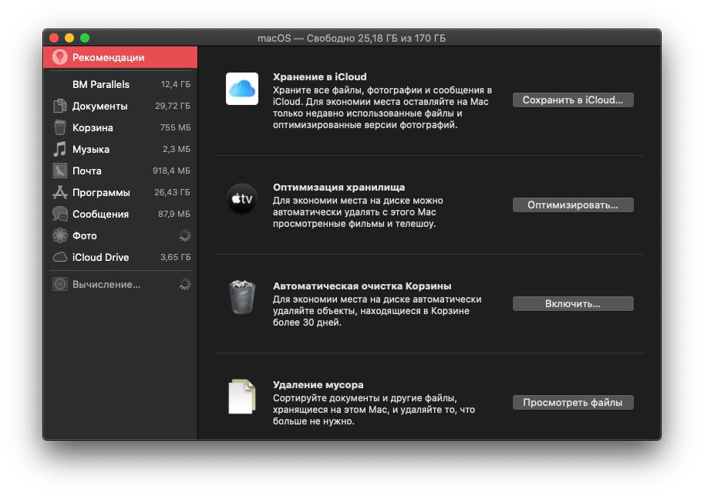Screen dimensions: 704x497
Task: Select the Почта category
Action: 120,171
